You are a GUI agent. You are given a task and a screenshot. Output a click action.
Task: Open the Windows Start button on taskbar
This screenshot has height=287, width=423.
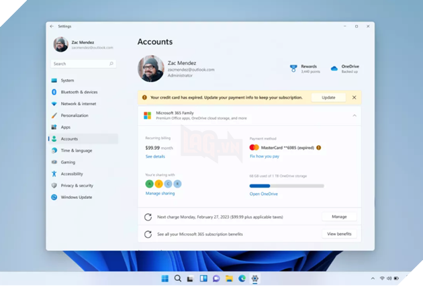(x=164, y=279)
